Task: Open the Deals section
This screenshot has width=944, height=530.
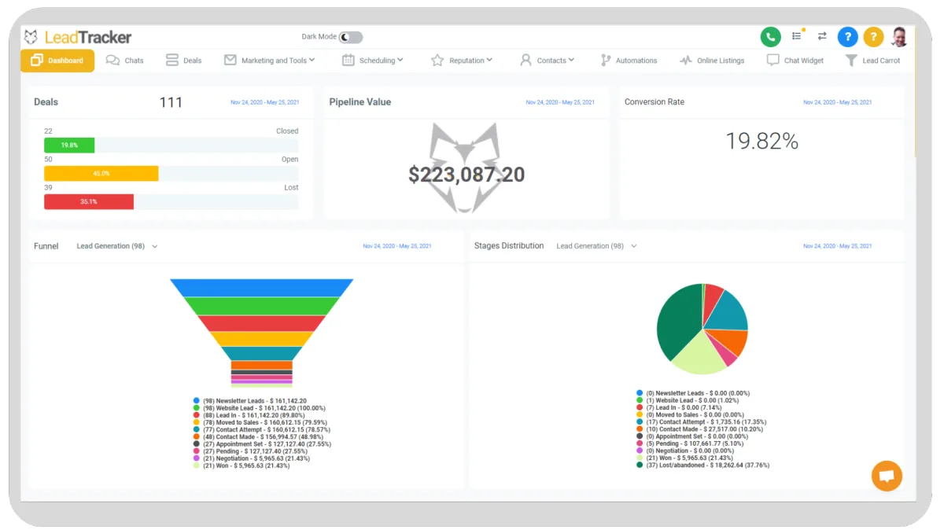Action: 184,61
